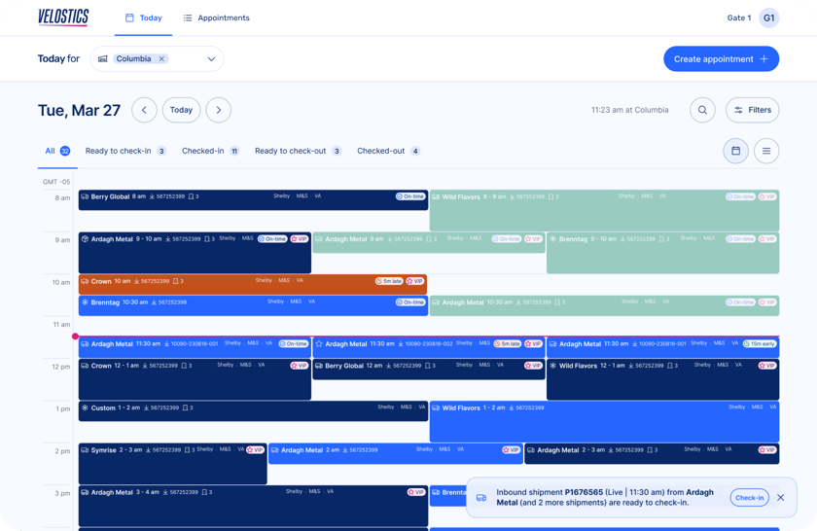Open Ardagh Metal 2 am appointment
This screenshot has width=817, height=531.
pyautogui.click(x=396, y=453)
